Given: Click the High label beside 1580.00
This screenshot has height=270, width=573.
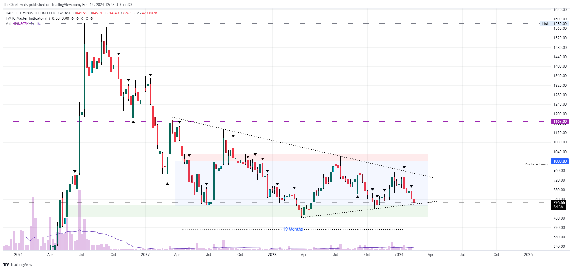Looking at the screenshot, I should pyautogui.click(x=545, y=23).
